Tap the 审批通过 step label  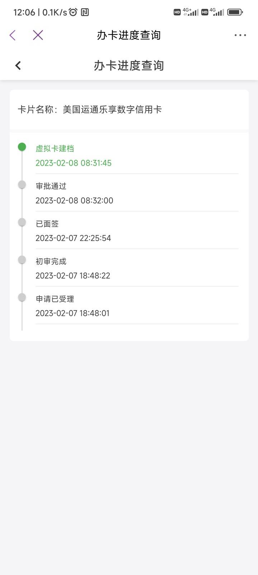pos(51,186)
